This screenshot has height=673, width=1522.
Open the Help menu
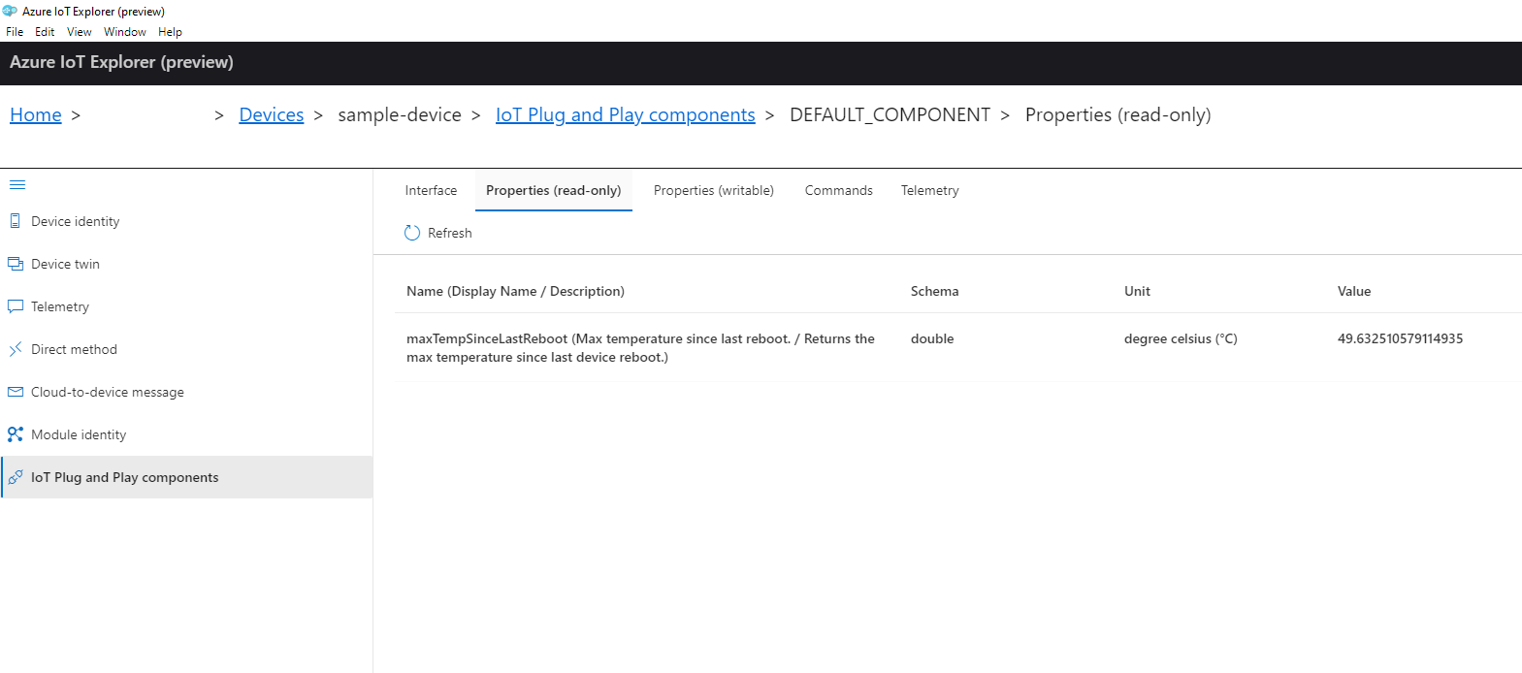pyautogui.click(x=170, y=32)
